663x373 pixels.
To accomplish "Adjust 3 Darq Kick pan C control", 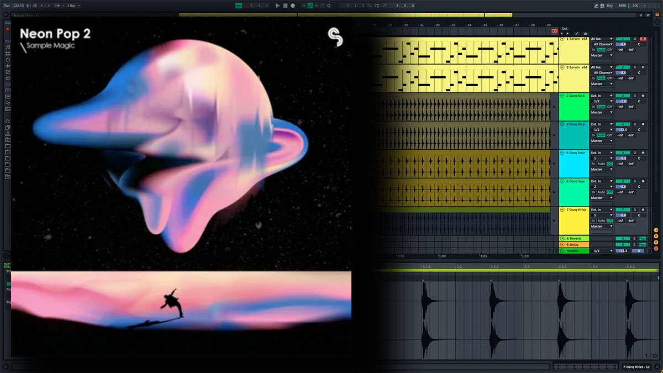I will click(639, 101).
